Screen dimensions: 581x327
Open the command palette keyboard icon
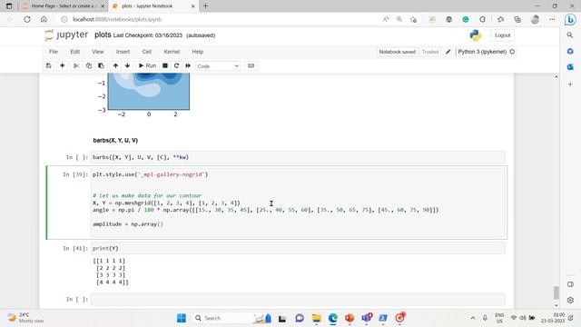pos(251,65)
